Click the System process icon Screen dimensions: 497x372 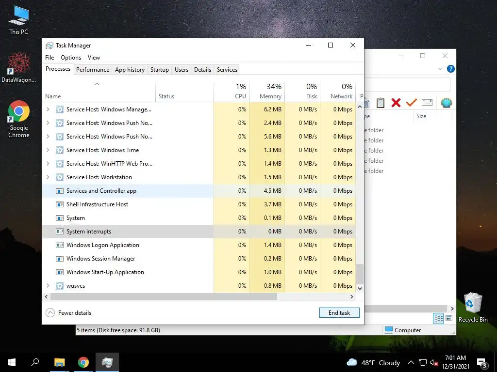click(60, 218)
